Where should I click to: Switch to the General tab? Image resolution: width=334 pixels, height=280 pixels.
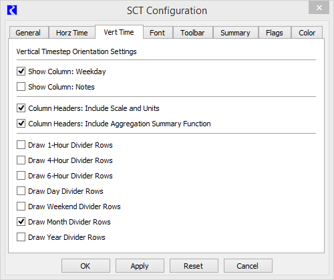[x=29, y=33]
